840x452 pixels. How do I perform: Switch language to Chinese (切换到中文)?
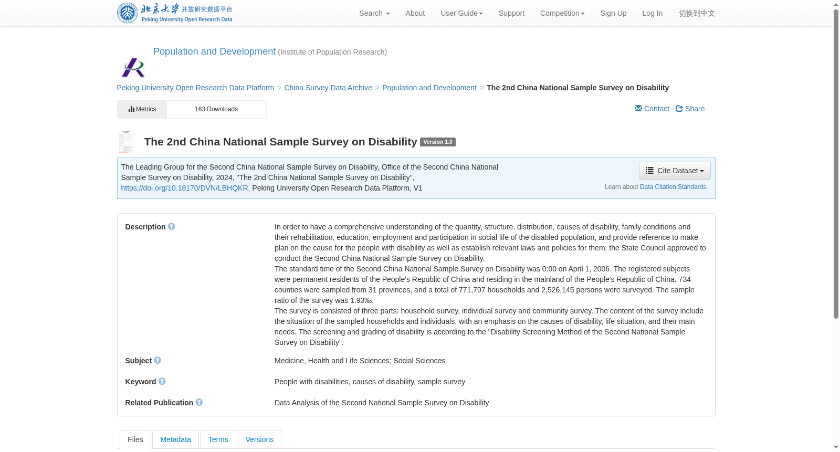click(x=697, y=13)
